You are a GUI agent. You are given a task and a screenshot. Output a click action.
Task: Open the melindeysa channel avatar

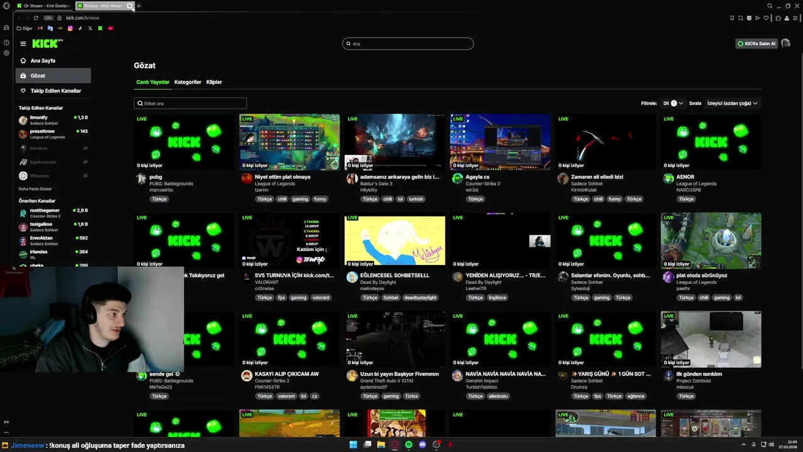(x=352, y=277)
